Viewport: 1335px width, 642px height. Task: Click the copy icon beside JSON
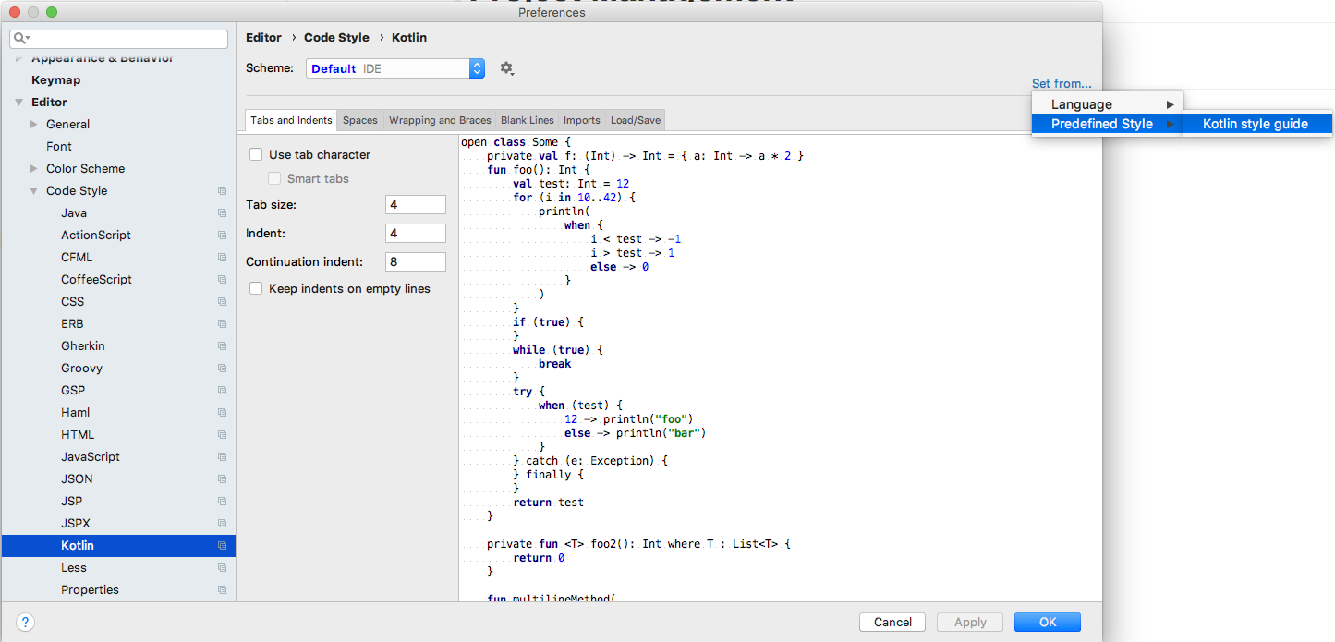point(222,479)
